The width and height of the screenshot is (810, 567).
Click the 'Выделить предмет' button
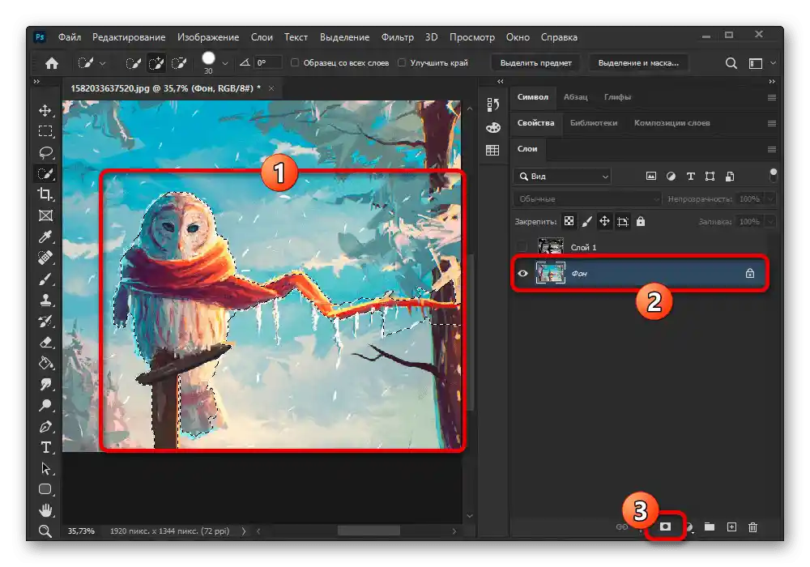coord(535,63)
